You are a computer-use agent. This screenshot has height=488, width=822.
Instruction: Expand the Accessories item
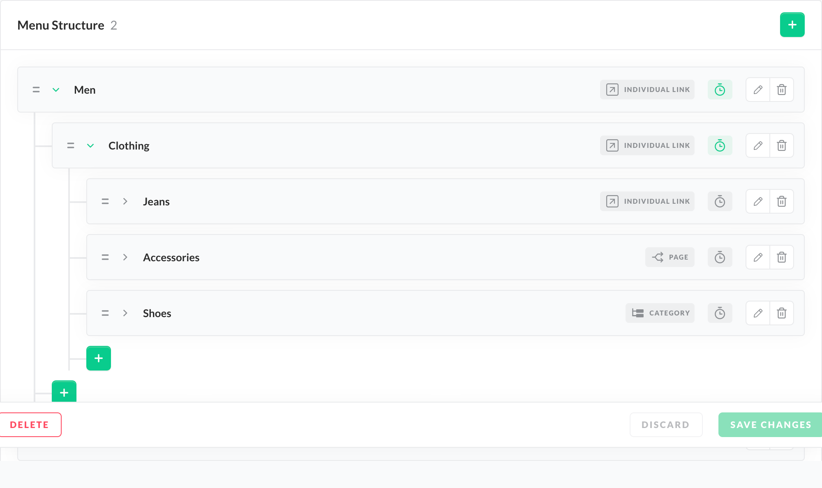[125, 257]
